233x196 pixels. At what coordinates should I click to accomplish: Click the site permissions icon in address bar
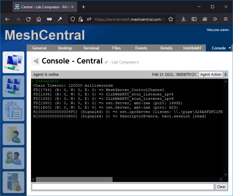tap(89, 19)
